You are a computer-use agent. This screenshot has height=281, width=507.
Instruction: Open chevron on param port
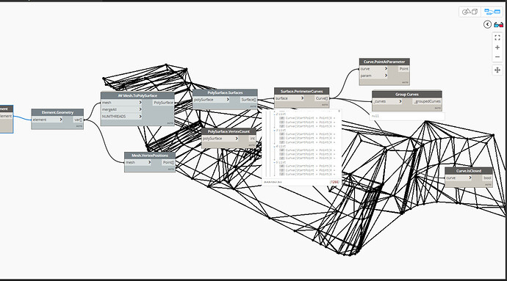click(386, 76)
